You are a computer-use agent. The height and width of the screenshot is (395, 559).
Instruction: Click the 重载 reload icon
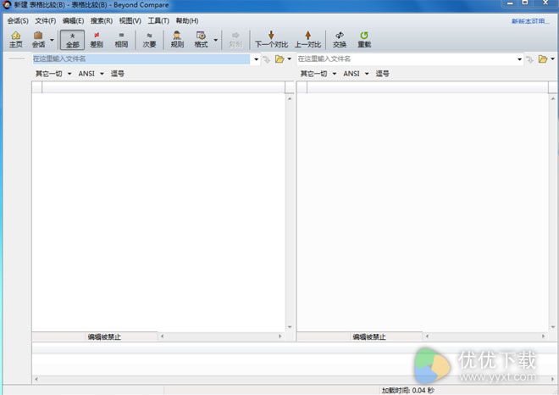(x=364, y=40)
